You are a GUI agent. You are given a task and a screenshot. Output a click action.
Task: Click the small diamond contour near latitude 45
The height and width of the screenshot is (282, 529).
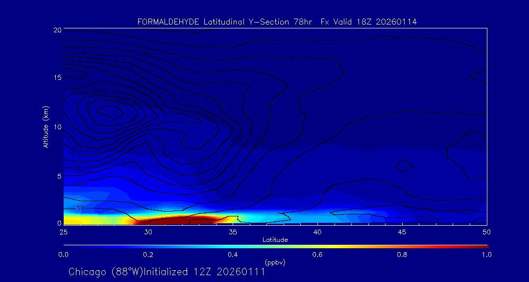coord(405,165)
